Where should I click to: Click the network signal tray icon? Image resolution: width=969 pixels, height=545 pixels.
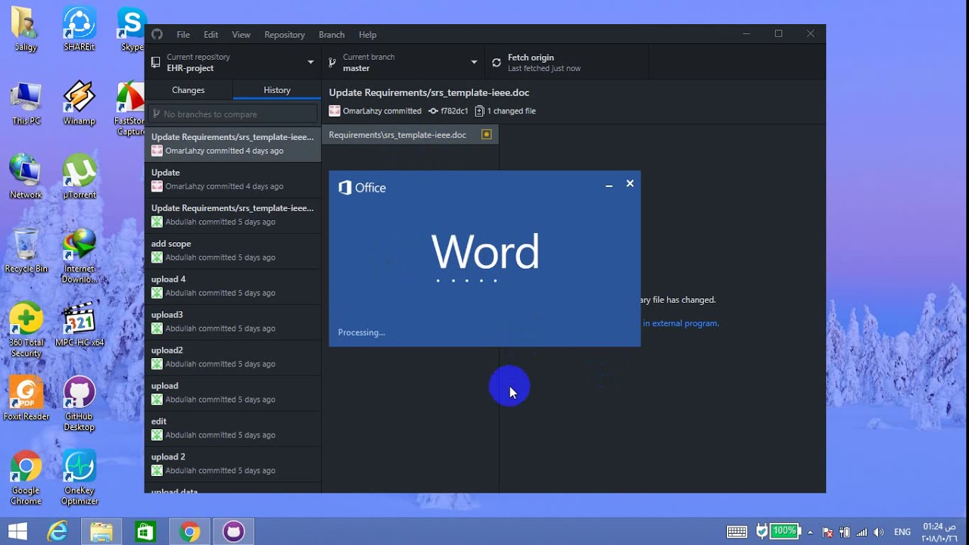click(862, 532)
